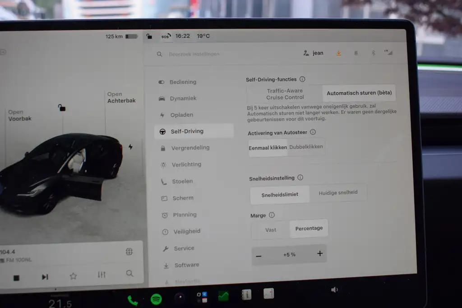
Task: Open the phone app icon
Action: click(132, 300)
